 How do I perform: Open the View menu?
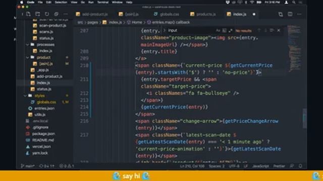pos(74,2)
